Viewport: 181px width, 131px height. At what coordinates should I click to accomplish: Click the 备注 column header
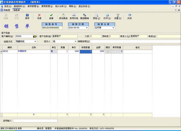pos(138,47)
